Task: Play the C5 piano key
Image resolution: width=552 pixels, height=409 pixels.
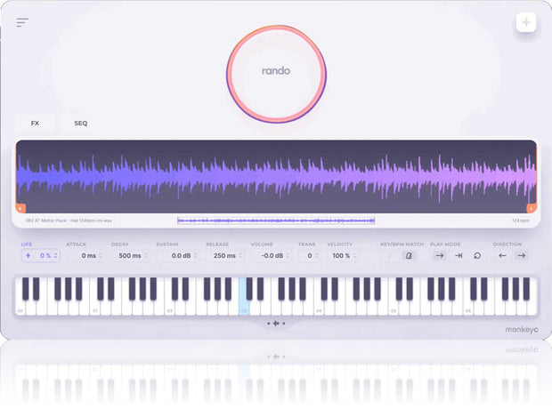Action: (x=394, y=308)
